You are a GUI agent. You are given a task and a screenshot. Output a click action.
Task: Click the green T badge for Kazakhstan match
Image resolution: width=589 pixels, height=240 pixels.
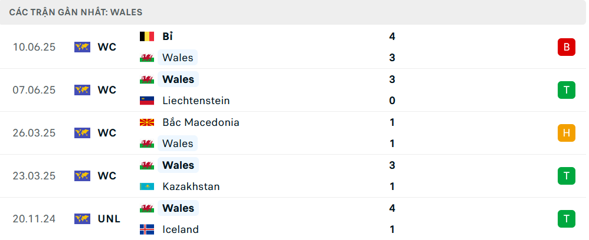(x=566, y=176)
